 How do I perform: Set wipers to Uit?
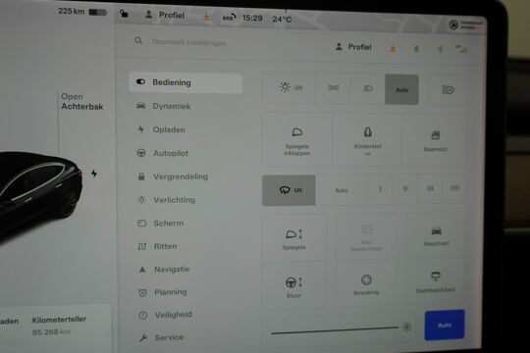[x=289, y=190]
